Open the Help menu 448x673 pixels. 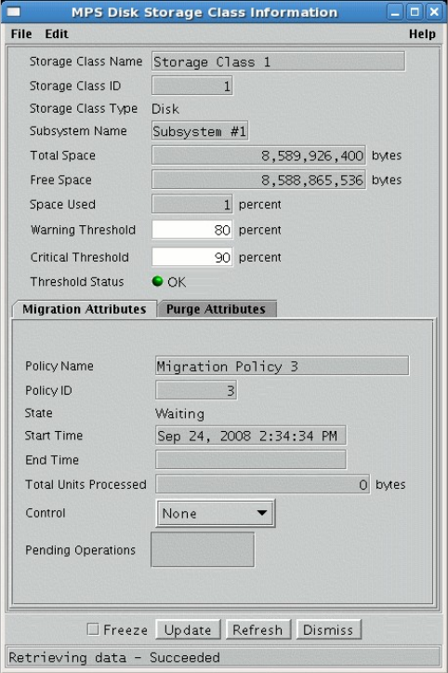pos(422,34)
